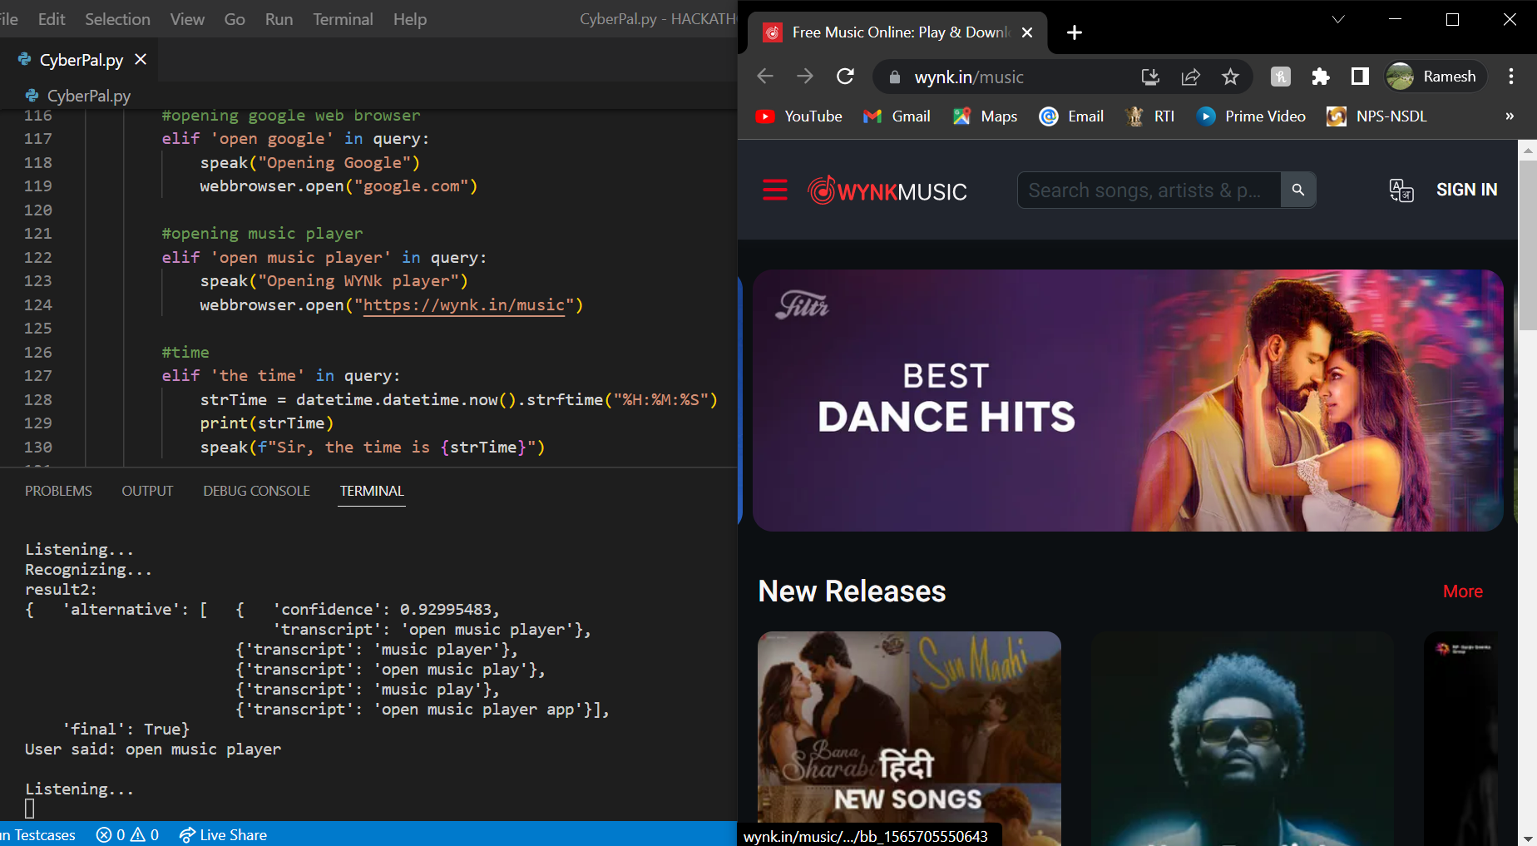Show errors and warnings count panel
The image size is (1537, 846).
pyautogui.click(x=127, y=834)
